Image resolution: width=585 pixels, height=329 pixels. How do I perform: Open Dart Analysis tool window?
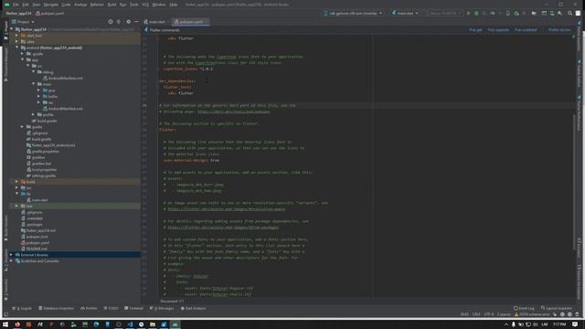coord(193,309)
